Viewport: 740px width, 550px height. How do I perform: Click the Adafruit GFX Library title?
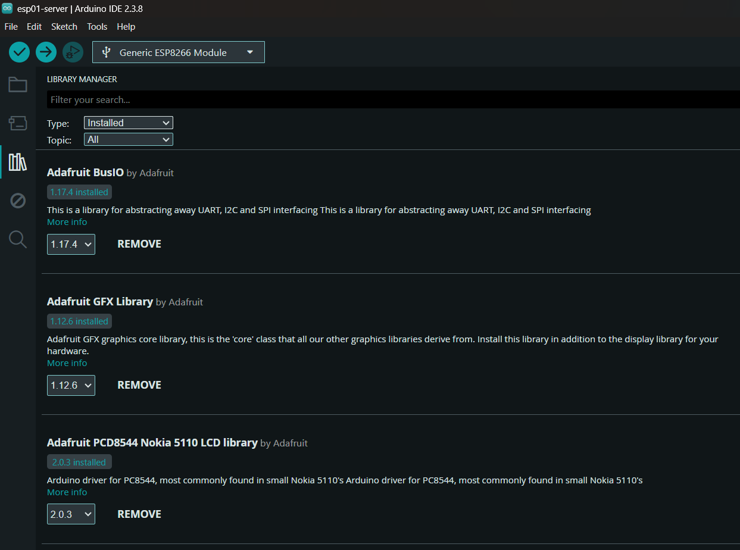[100, 302]
